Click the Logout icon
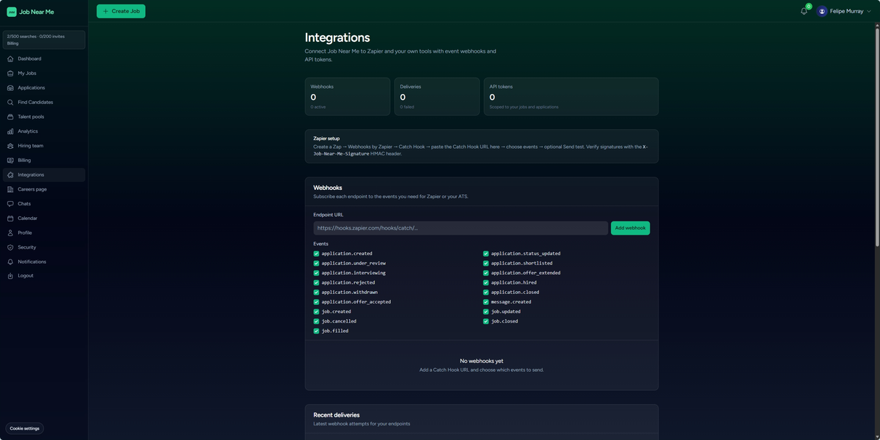Screen dimensions: 880x440 [10, 276]
